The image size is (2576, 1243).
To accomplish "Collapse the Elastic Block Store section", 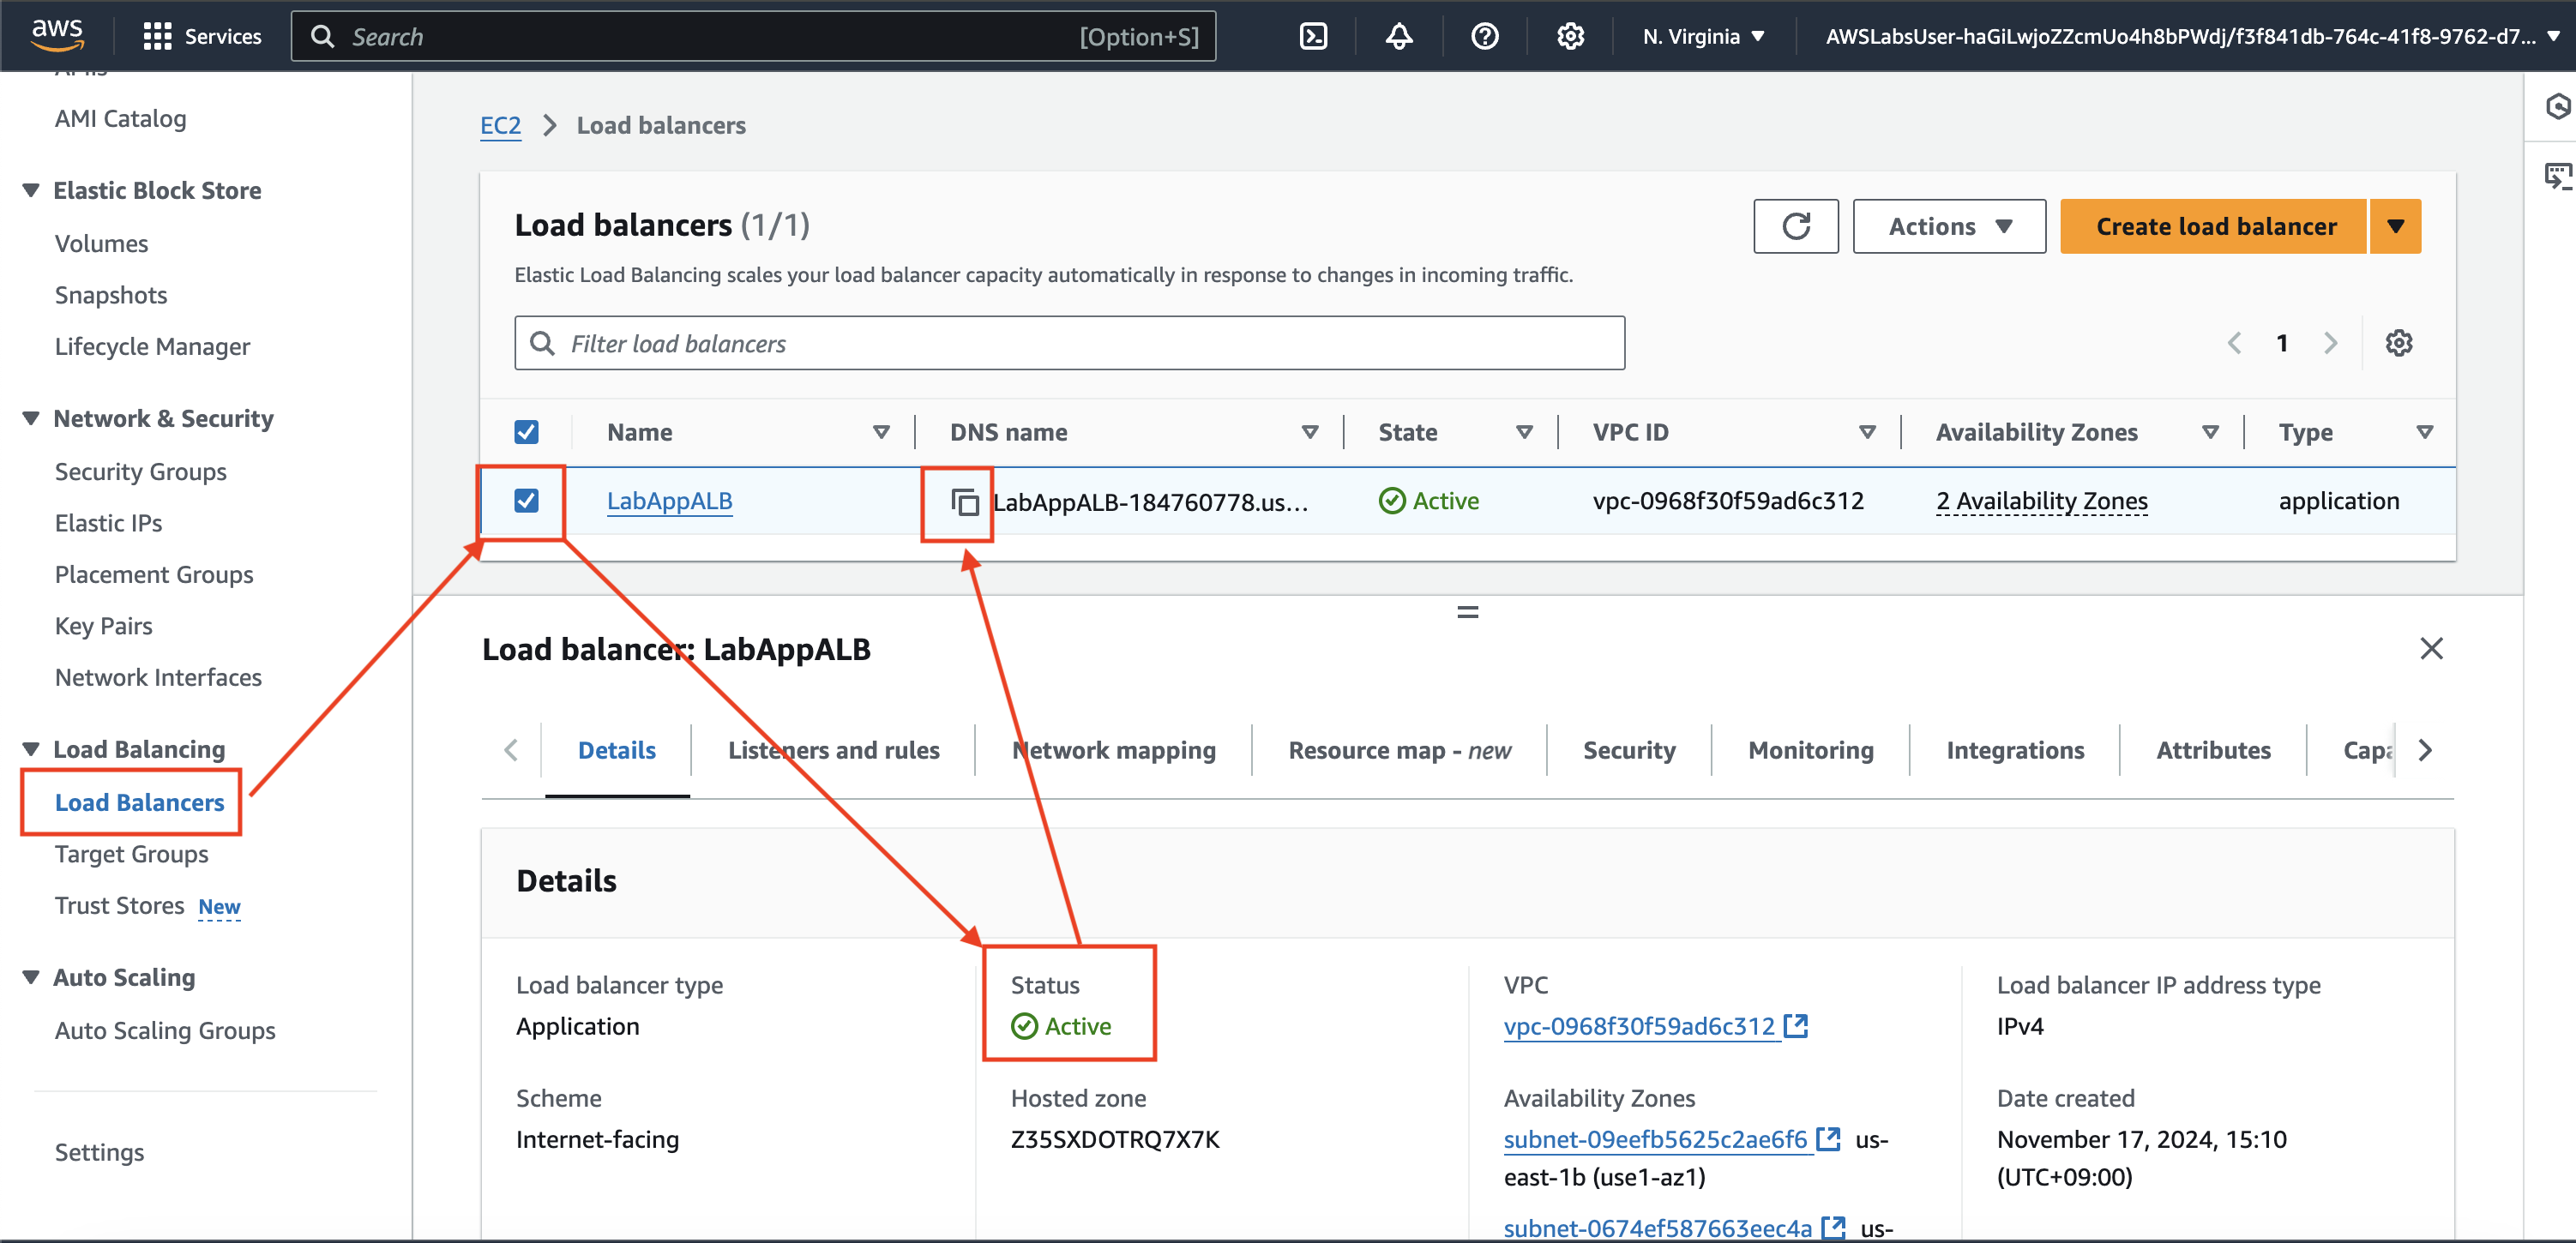I will click(31, 190).
